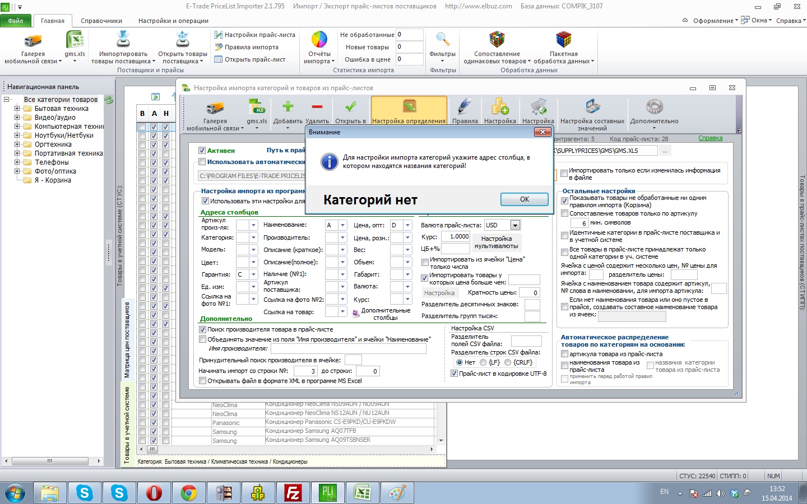Click the Настройка icon with shopping cart
Screen dimensions: 807x504
coord(538,107)
